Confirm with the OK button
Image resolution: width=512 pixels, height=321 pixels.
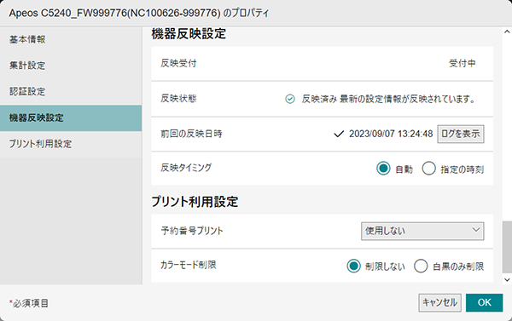484,303
